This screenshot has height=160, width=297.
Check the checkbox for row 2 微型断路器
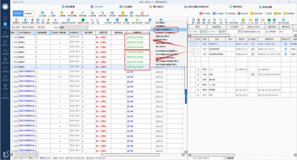[193, 49]
